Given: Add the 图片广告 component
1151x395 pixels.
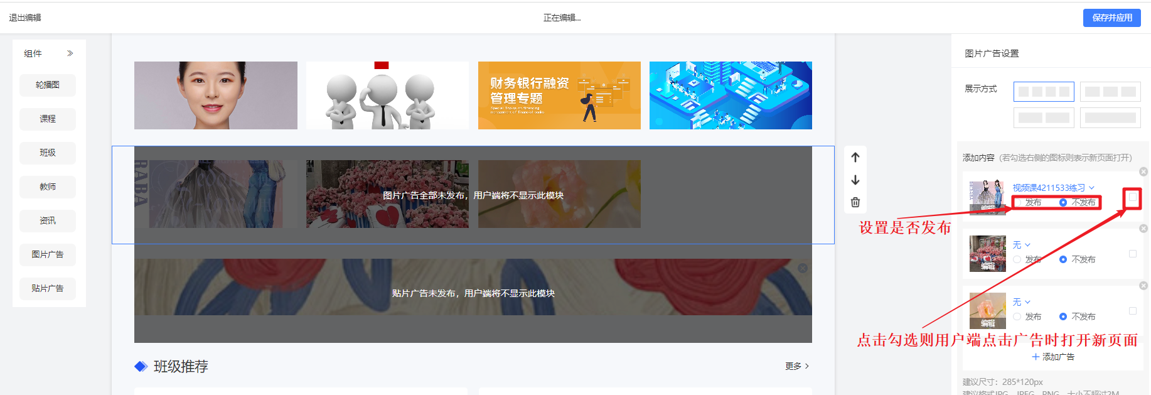Looking at the screenshot, I should click(x=48, y=254).
